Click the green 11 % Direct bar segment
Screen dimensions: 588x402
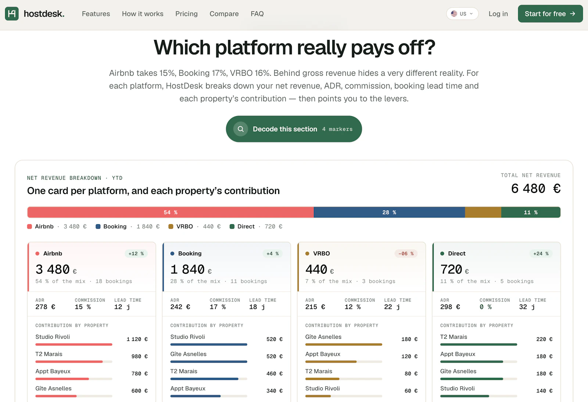(531, 212)
